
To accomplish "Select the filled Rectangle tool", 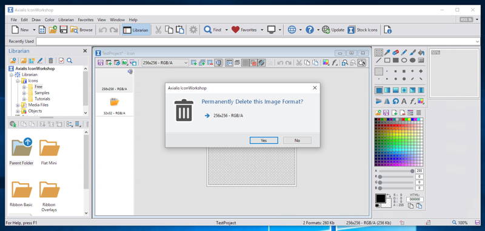I will point(396,60).
